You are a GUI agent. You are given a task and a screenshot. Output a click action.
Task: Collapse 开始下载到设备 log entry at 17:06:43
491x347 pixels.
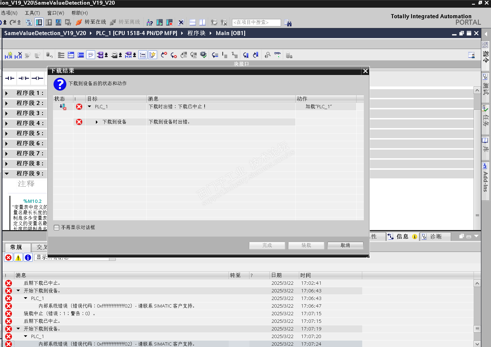point(18,291)
